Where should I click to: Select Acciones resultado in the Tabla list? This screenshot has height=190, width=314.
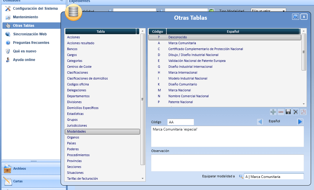tap(103, 43)
